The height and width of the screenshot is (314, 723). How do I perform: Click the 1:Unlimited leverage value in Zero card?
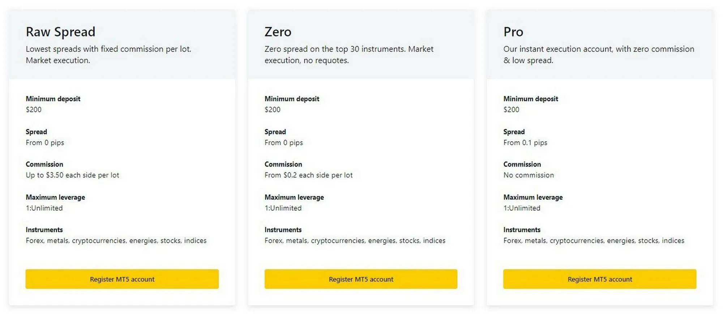[283, 208]
